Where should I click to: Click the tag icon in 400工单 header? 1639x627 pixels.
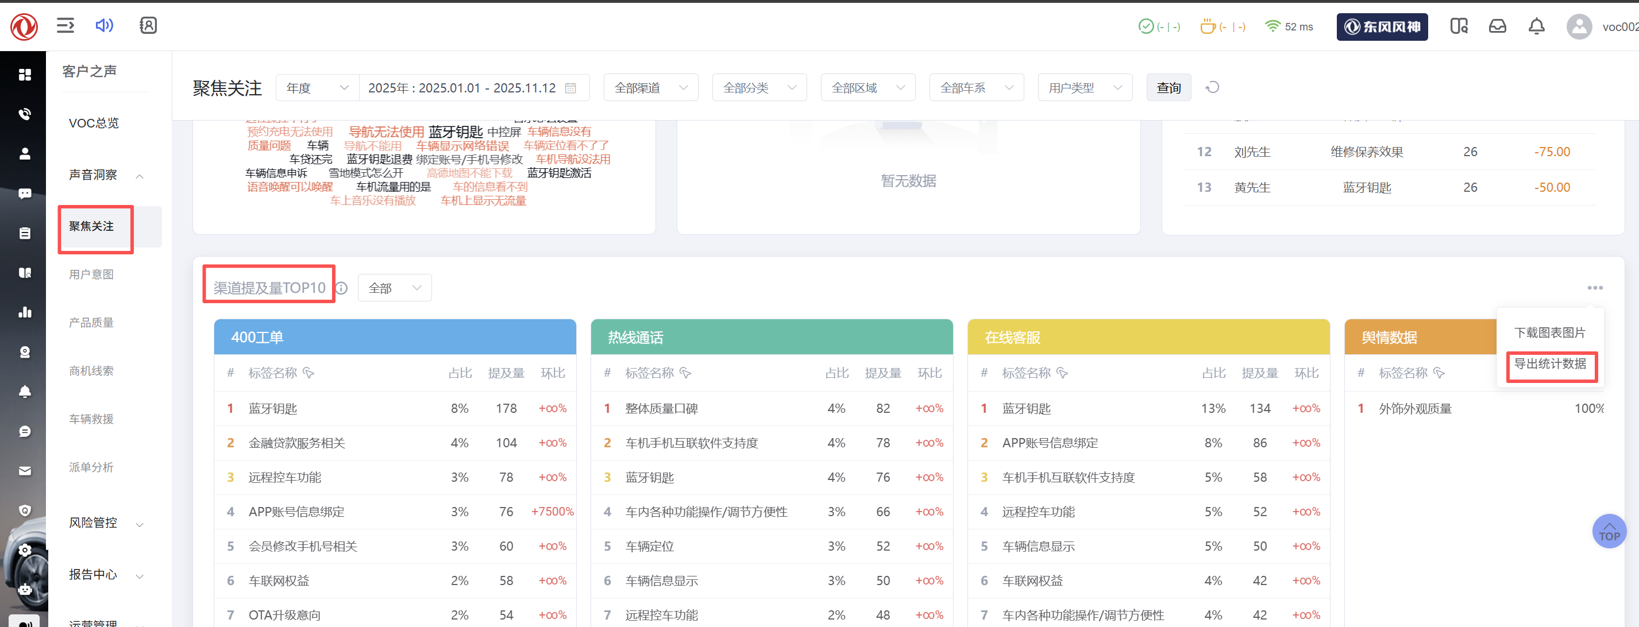[x=308, y=373]
